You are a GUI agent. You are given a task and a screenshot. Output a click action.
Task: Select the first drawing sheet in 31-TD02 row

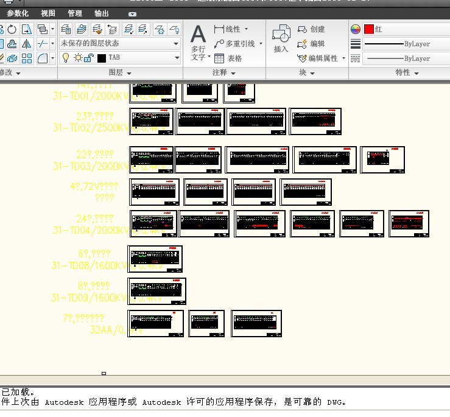151,121
